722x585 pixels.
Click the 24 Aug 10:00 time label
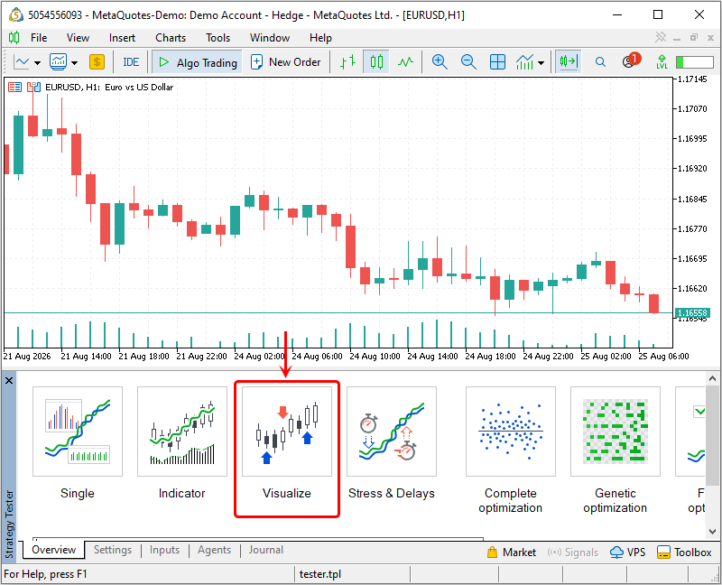(x=375, y=356)
